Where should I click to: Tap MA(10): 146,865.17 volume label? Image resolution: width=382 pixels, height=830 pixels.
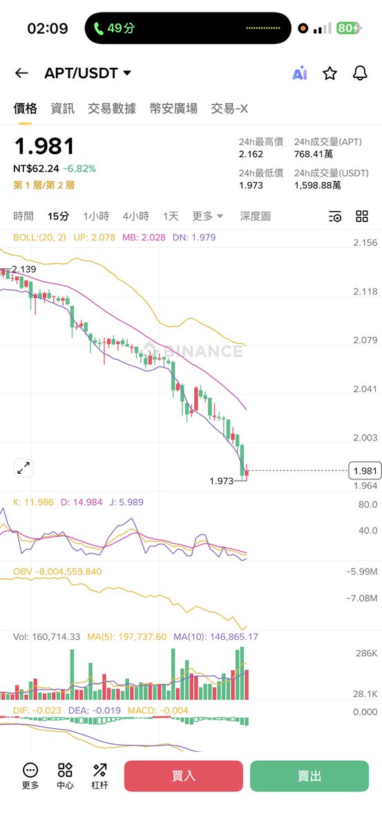point(216,636)
